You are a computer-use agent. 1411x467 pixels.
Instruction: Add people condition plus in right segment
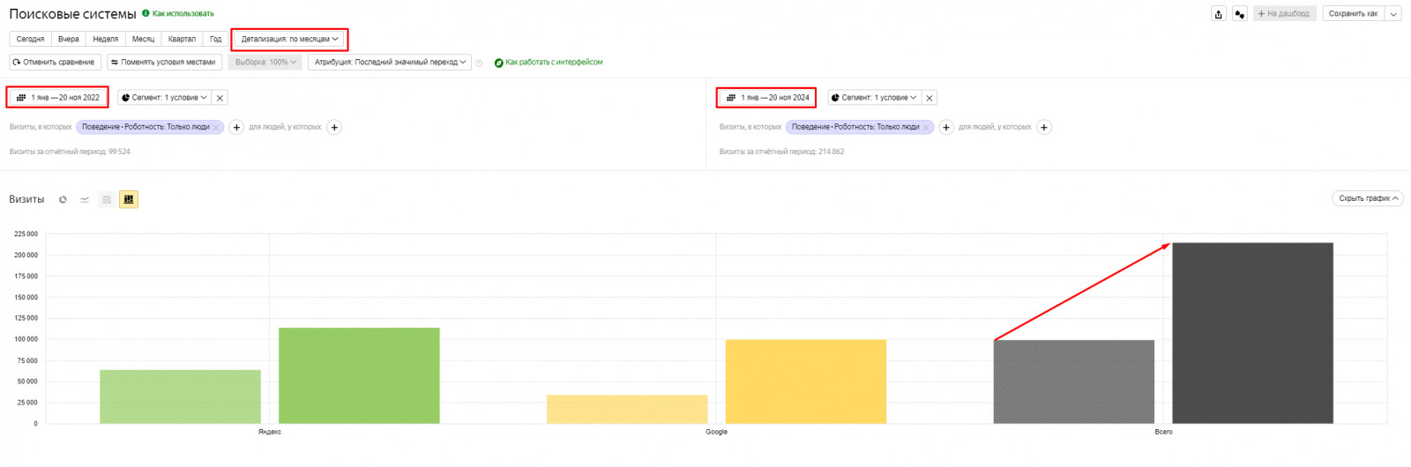point(1044,128)
